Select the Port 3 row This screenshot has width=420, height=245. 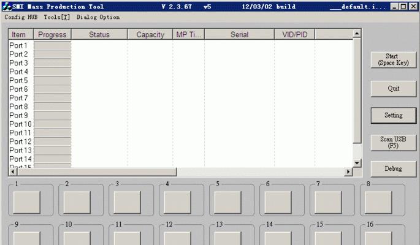coord(181,63)
